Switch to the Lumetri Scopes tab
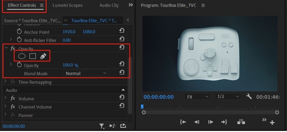Viewport: 287px width, 132px height. point(67,5)
